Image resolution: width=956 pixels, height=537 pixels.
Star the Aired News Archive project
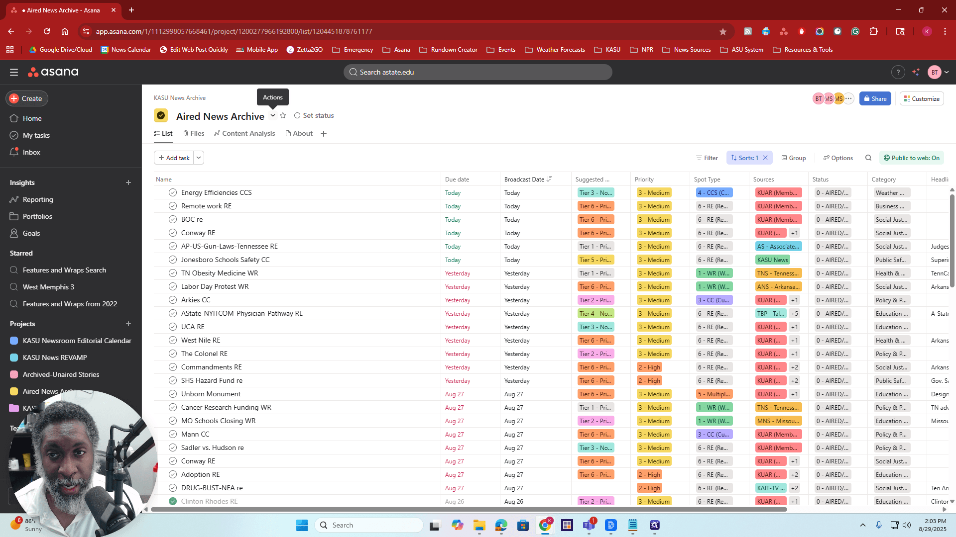[283, 115]
